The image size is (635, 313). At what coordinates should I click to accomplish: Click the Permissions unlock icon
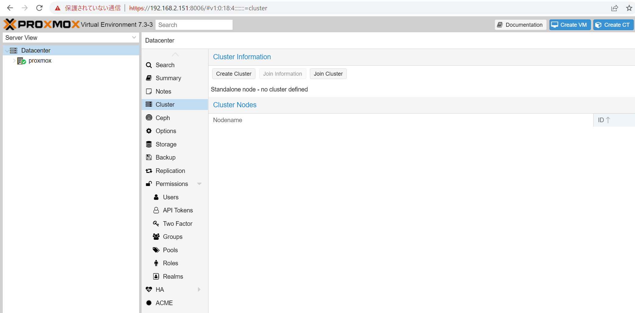(149, 184)
